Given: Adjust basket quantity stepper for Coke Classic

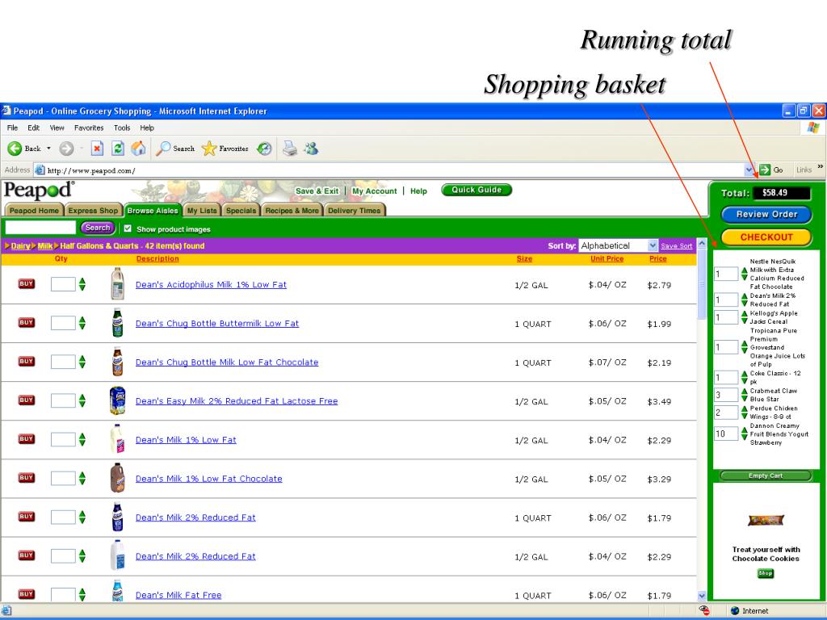Looking at the screenshot, I should click(744, 378).
